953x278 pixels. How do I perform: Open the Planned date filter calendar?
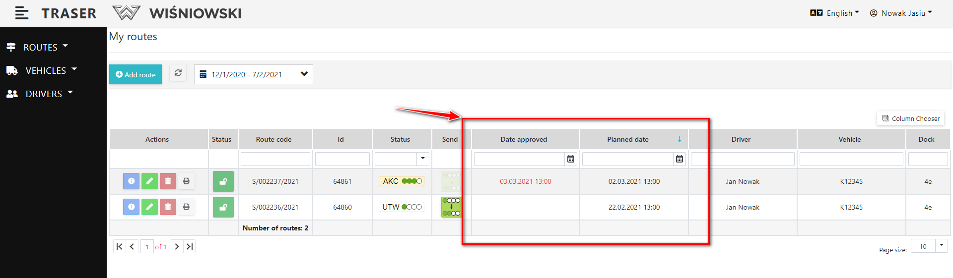(x=680, y=159)
